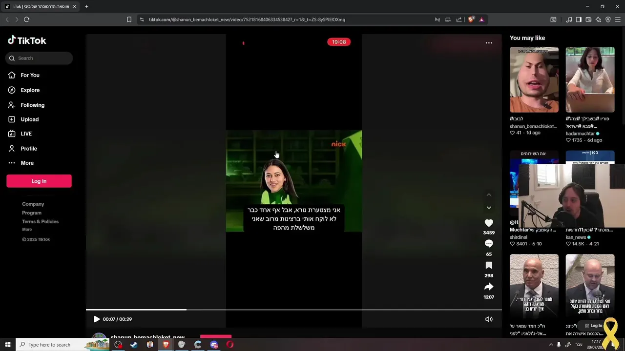Screen dimensions: 625x351
Task: Open the bottom-right recommended video of bald man
Action: 590,287
